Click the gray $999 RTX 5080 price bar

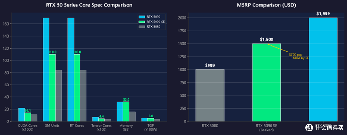(210, 95)
